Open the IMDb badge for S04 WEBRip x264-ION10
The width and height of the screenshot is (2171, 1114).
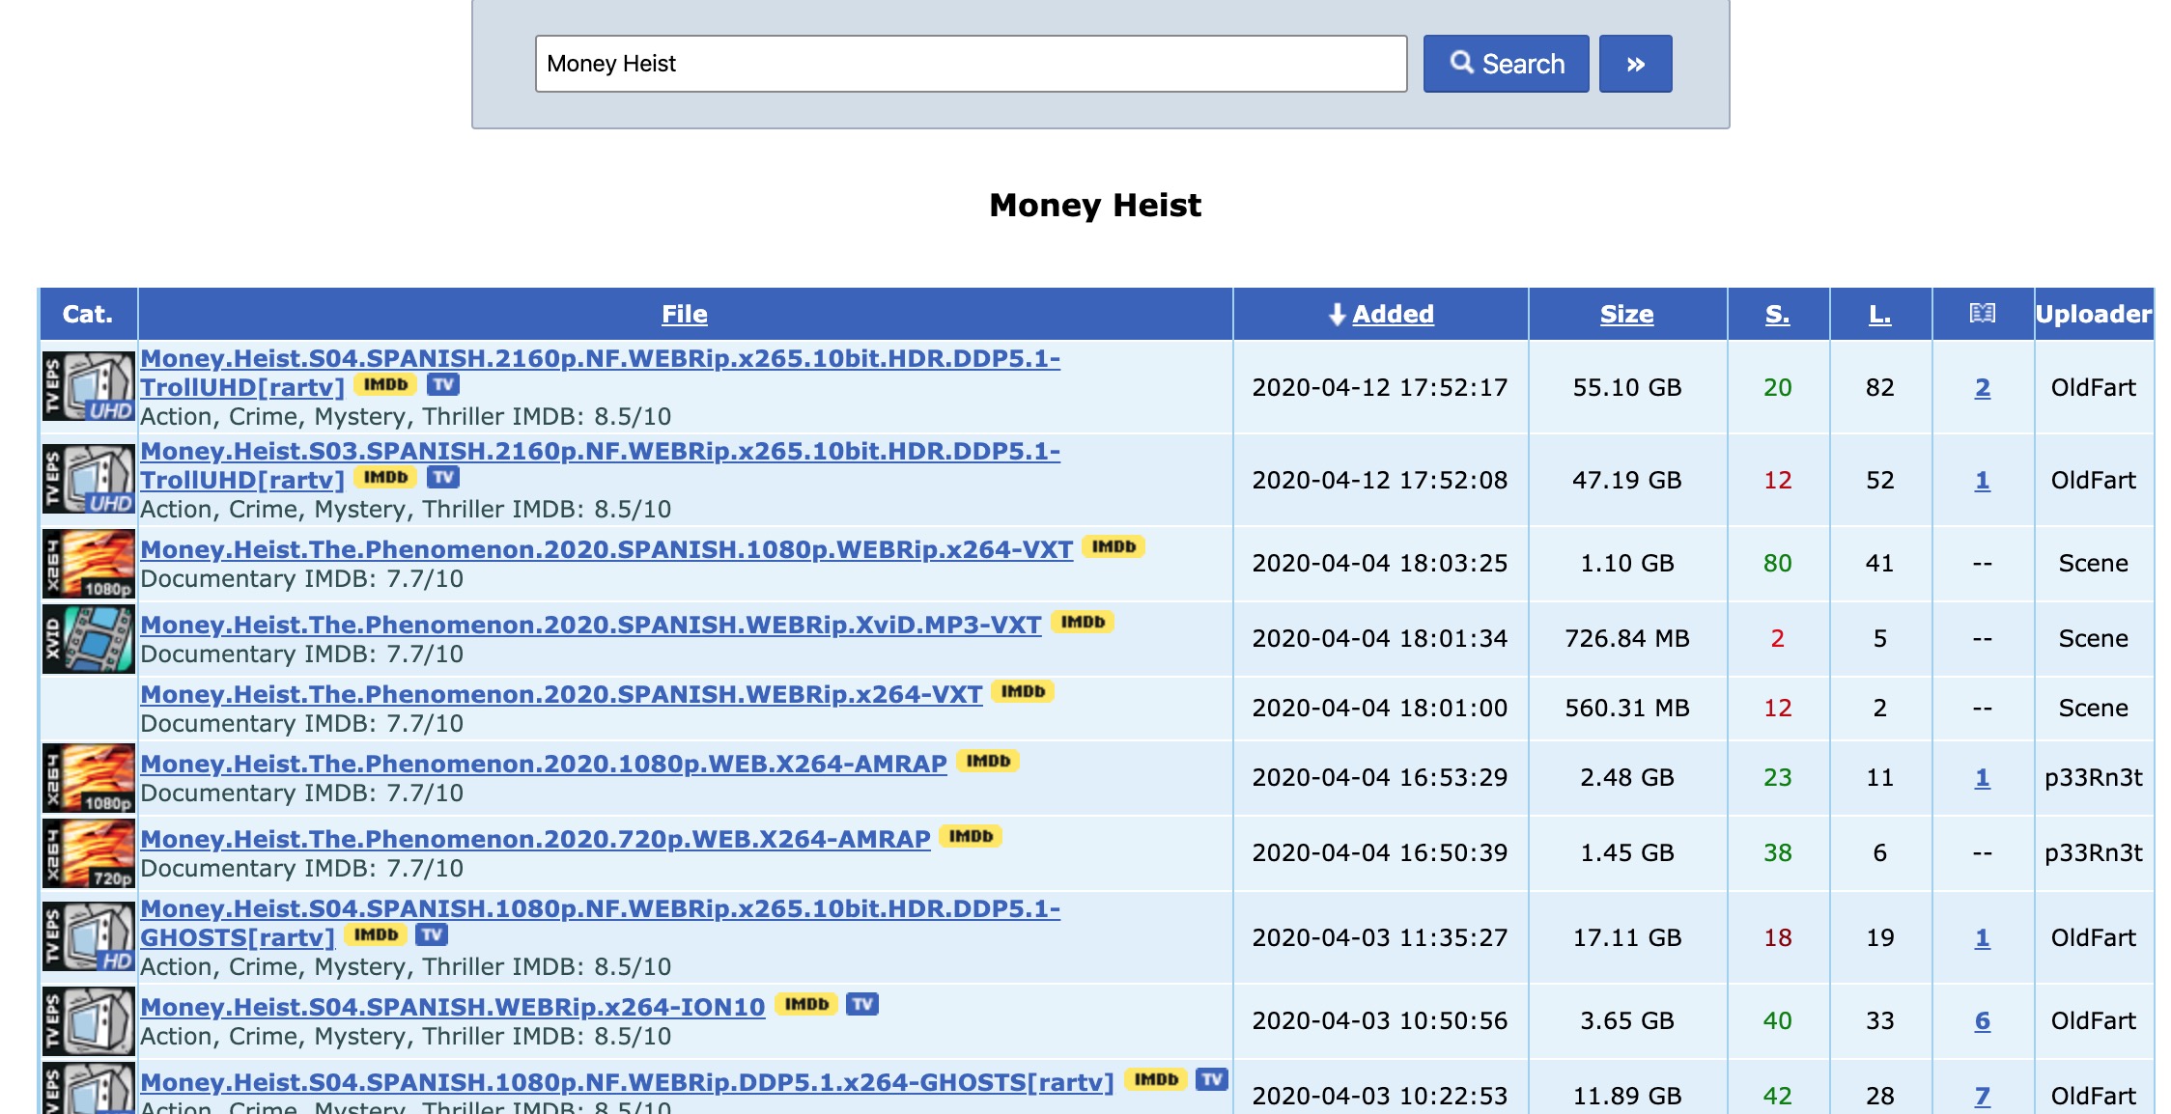806,1005
